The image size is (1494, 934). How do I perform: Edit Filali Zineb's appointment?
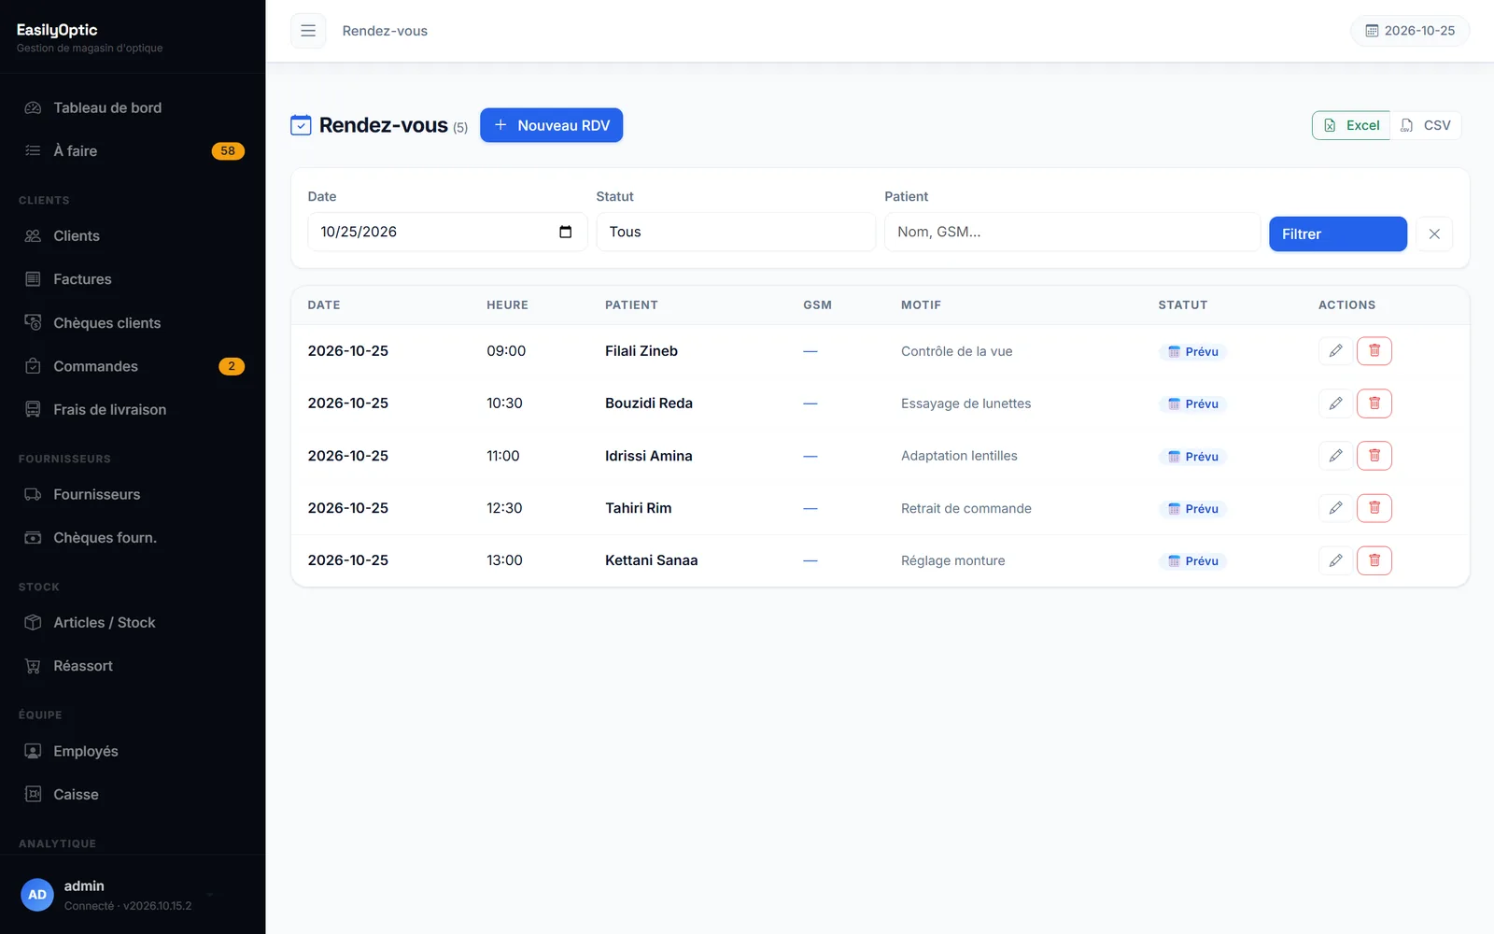(x=1335, y=351)
